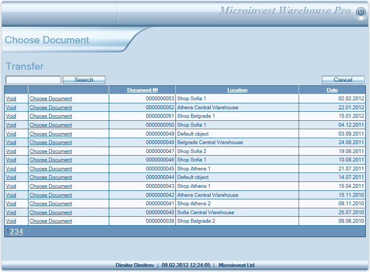Void document 0000000050
The height and width of the screenshot is (272, 370).
pos(11,125)
